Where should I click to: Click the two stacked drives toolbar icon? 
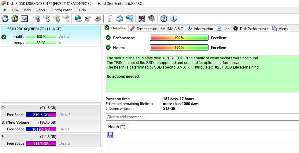(88, 19)
